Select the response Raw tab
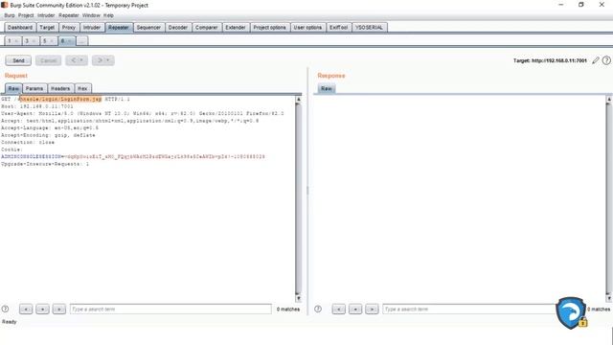 pos(326,88)
